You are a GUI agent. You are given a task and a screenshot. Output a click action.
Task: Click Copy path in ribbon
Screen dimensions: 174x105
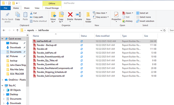click(37, 17)
